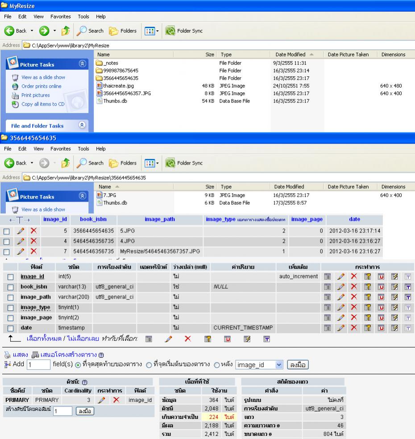Click the index column count input field
The image size is (415, 439).
click(x=62, y=410)
